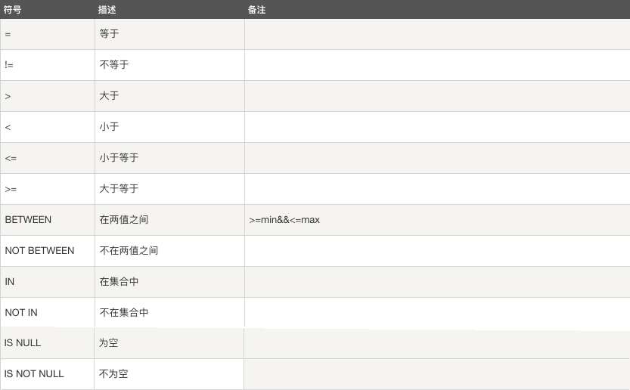The width and height of the screenshot is (630, 390).
Task: Select the BETWEEN symbol cell
Action: click(28, 220)
